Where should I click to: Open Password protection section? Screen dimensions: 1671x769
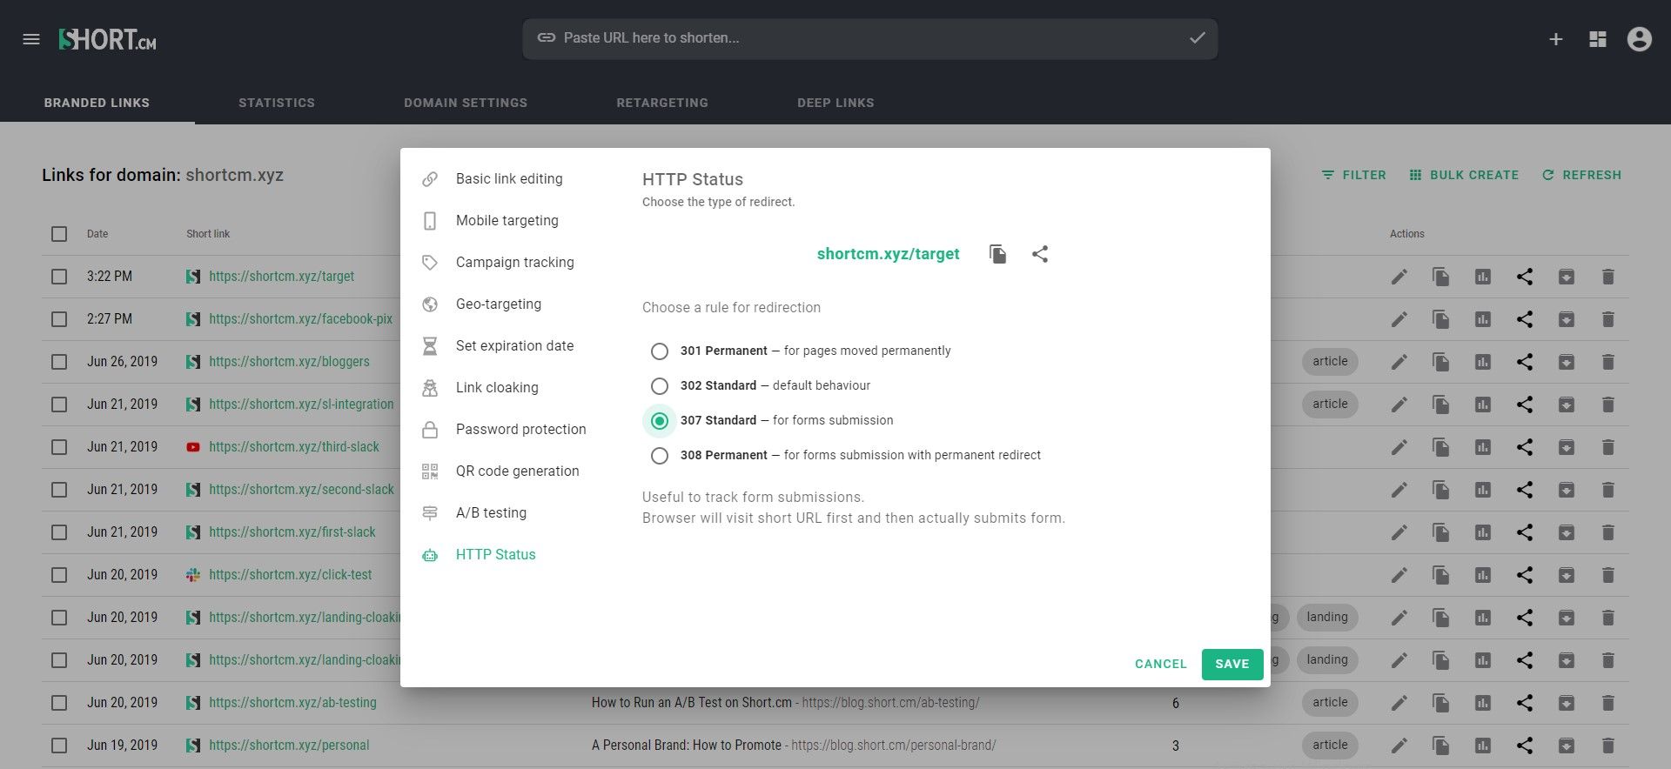(x=520, y=430)
